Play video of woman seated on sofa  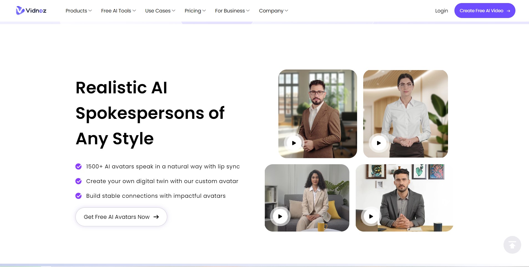pyautogui.click(x=280, y=216)
